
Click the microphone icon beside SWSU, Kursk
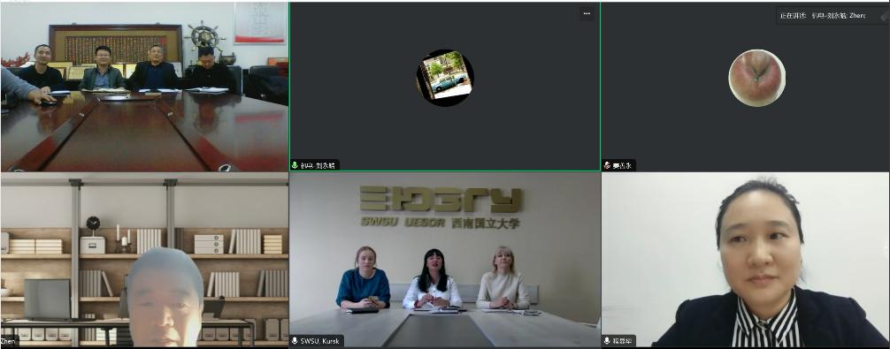click(295, 340)
